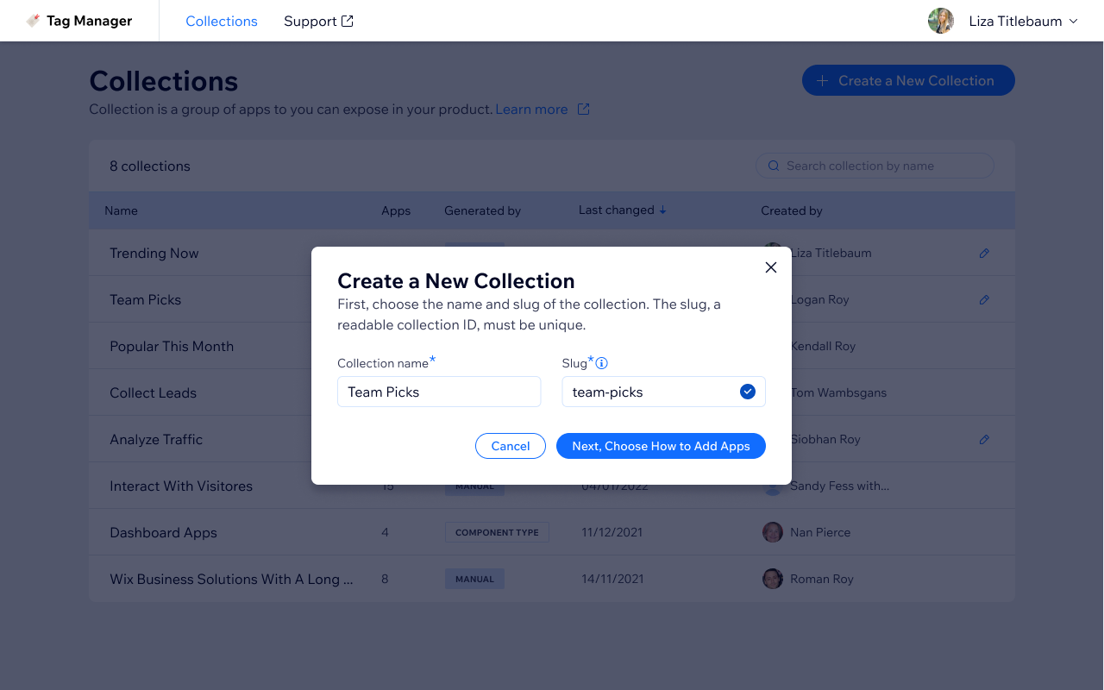Click the edit pencil for Team Picks
The height and width of the screenshot is (690, 1104).
click(x=984, y=300)
